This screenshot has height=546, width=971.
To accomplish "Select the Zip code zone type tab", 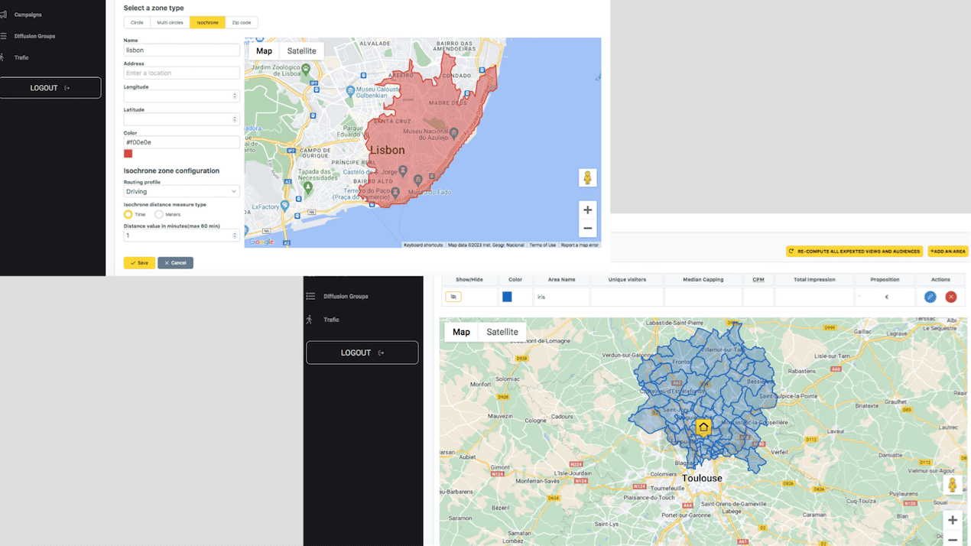I will tap(242, 22).
